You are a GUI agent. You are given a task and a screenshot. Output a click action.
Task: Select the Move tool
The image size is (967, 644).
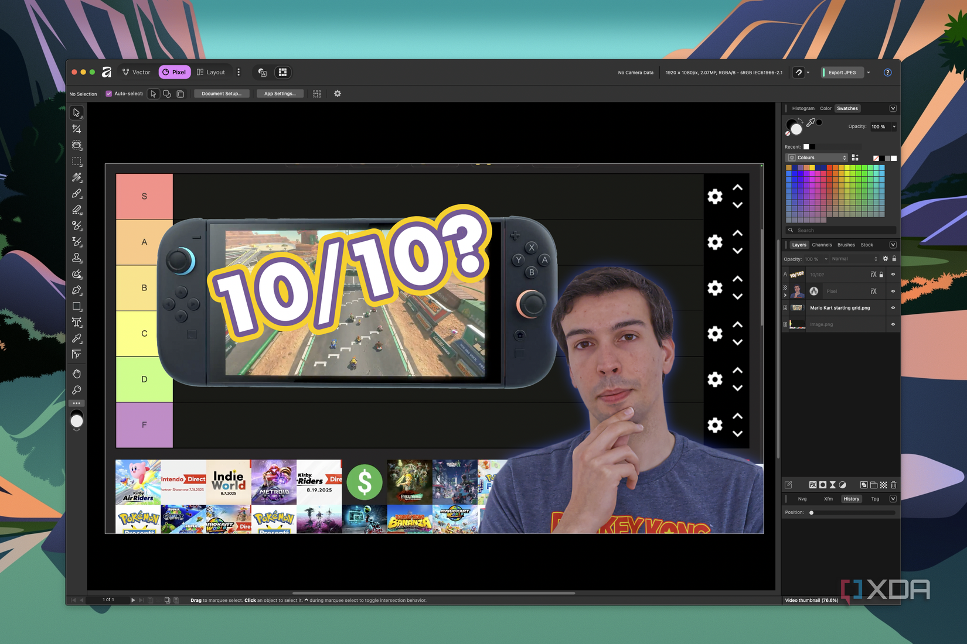point(77,112)
